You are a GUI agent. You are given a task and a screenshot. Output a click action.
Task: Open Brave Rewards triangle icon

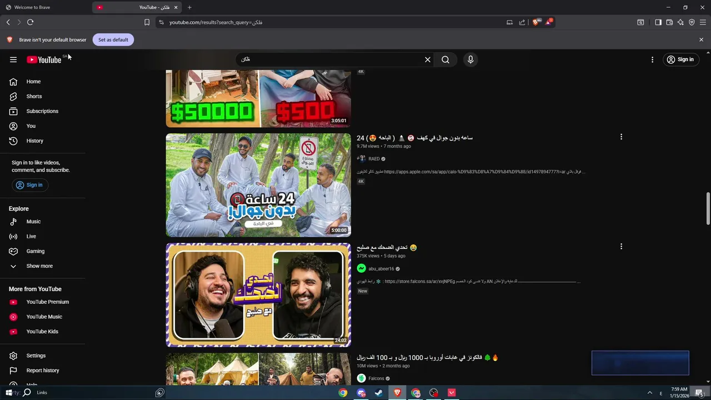pos(549,22)
